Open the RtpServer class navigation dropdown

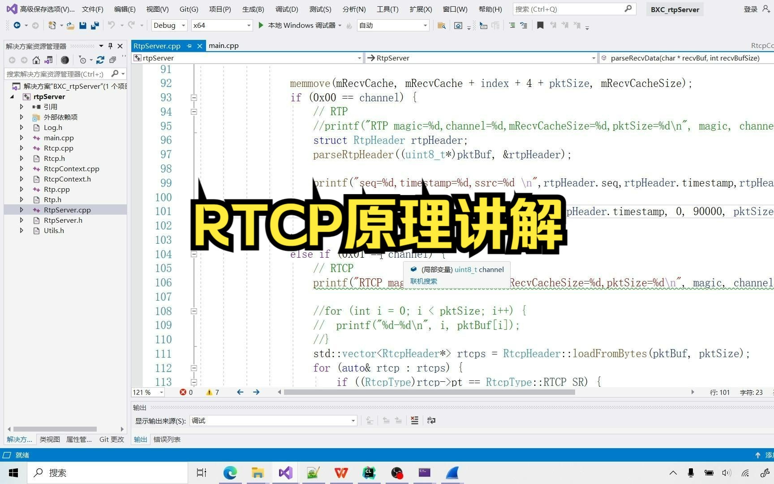pos(481,58)
